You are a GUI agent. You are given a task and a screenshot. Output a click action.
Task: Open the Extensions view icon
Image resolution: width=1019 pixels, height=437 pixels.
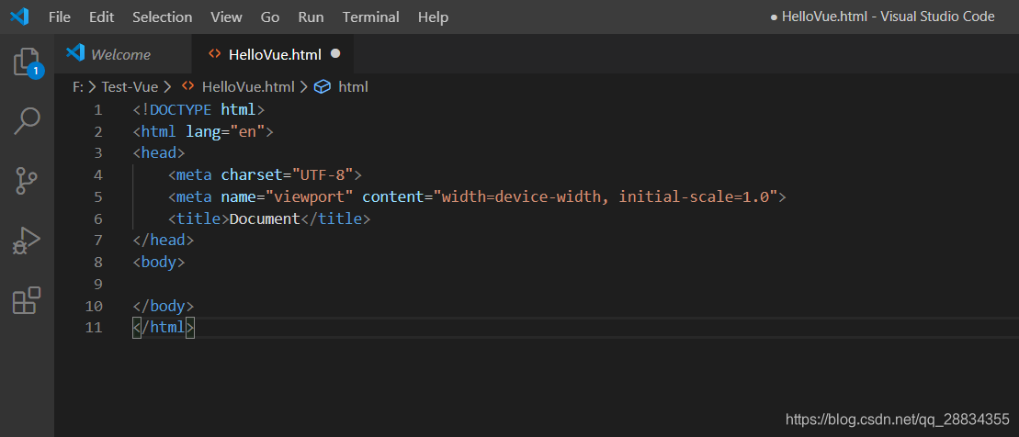27,300
